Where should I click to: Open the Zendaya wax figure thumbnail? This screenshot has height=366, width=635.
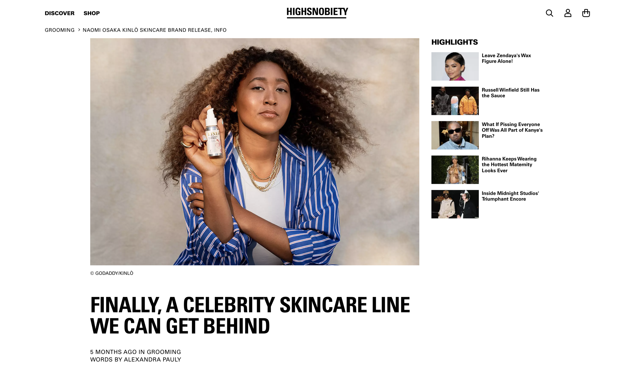coord(455,66)
